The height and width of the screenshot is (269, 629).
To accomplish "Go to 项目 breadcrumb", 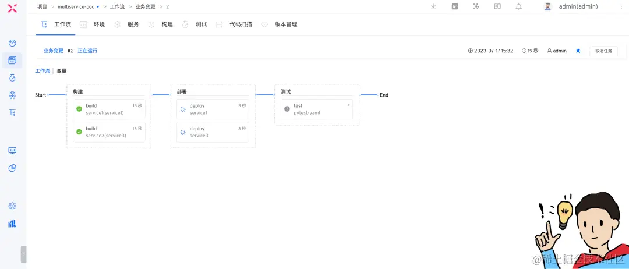I will point(42,7).
